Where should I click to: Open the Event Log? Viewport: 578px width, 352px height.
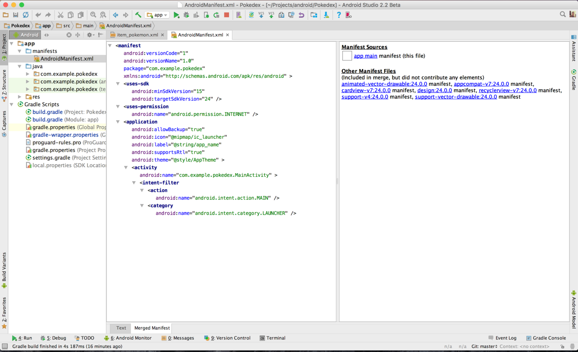tap(502, 338)
